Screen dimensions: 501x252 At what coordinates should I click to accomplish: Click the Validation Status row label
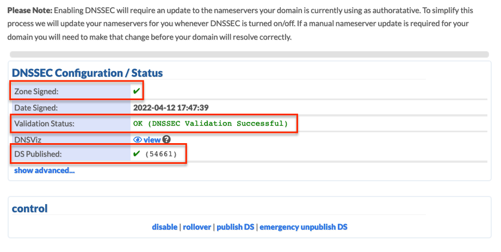pyautogui.click(x=45, y=124)
